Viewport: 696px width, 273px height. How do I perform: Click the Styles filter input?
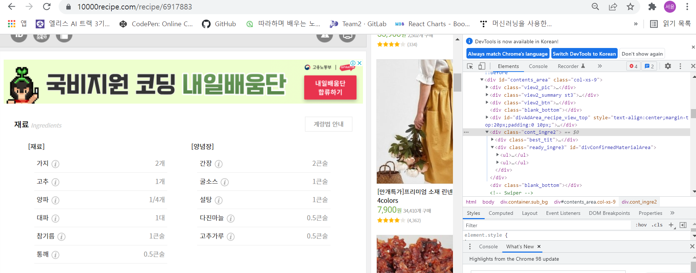click(x=547, y=225)
